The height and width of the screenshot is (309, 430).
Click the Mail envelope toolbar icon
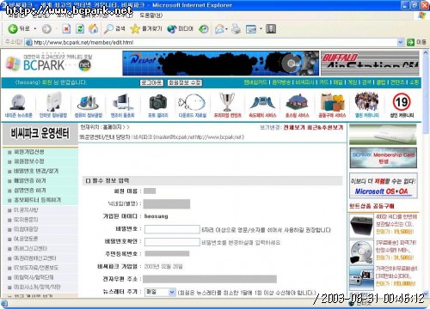coord(219,28)
